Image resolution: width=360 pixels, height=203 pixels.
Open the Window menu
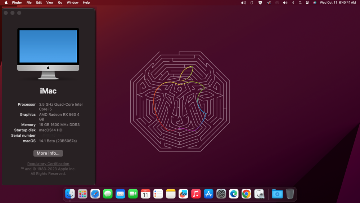click(x=73, y=3)
